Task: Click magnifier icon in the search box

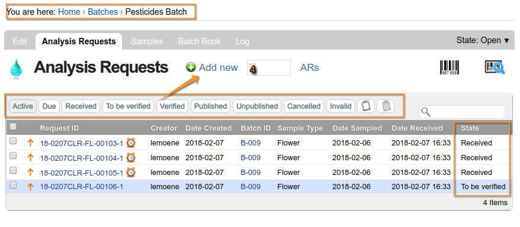Action: (x=425, y=112)
